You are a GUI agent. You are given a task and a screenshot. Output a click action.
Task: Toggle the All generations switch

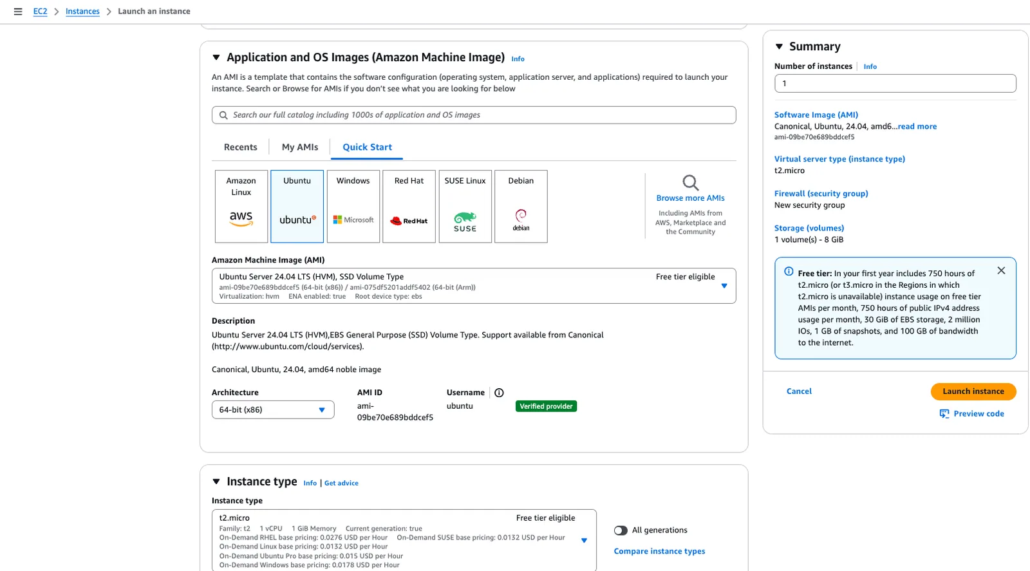621,530
